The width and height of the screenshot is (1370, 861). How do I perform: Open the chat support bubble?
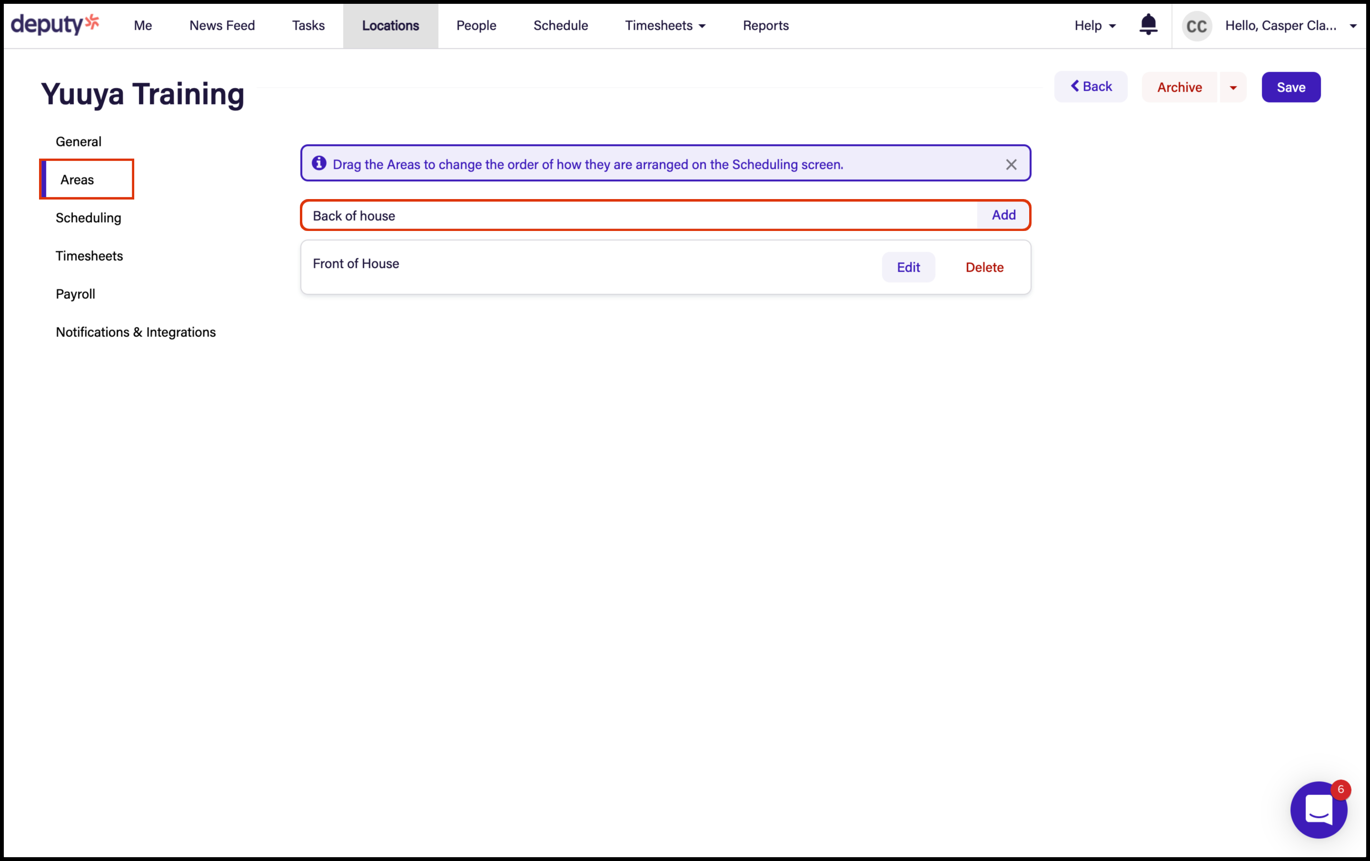tap(1318, 809)
